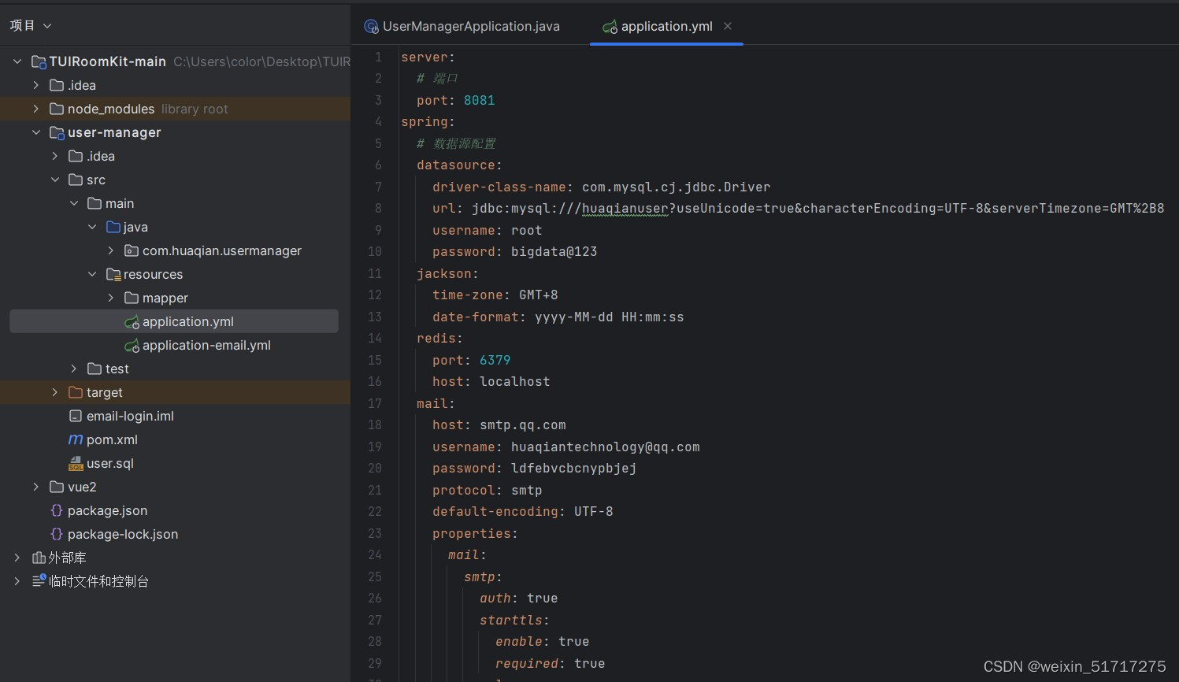The height and width of the screenshot is (682, 1179).
Task: Click the scratch files icon beside 临时文件和控制台
Action: pos(37,581)
